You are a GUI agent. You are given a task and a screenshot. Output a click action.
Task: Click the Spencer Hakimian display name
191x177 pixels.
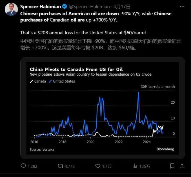click(x=41, y=7)
